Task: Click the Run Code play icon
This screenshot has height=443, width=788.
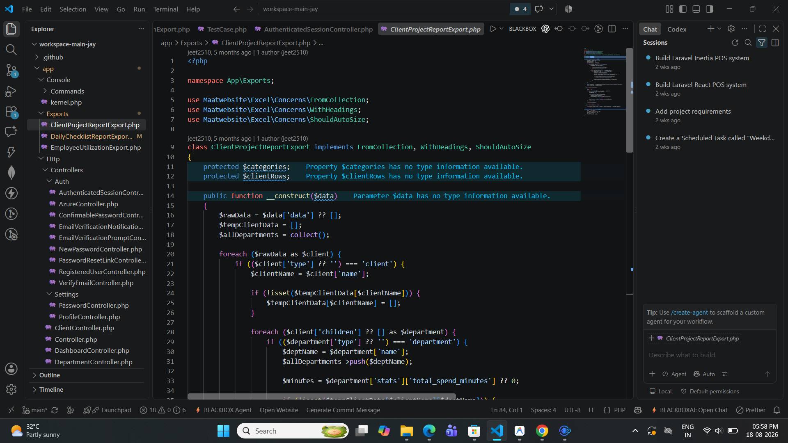Action: (493, 29)
